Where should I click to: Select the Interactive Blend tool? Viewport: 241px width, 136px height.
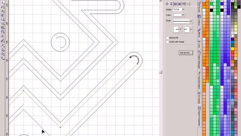[x=3, y=41]
